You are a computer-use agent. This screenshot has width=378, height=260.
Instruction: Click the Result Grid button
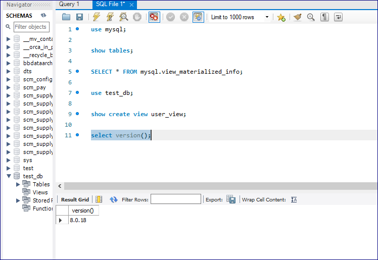tap(75, 199)
